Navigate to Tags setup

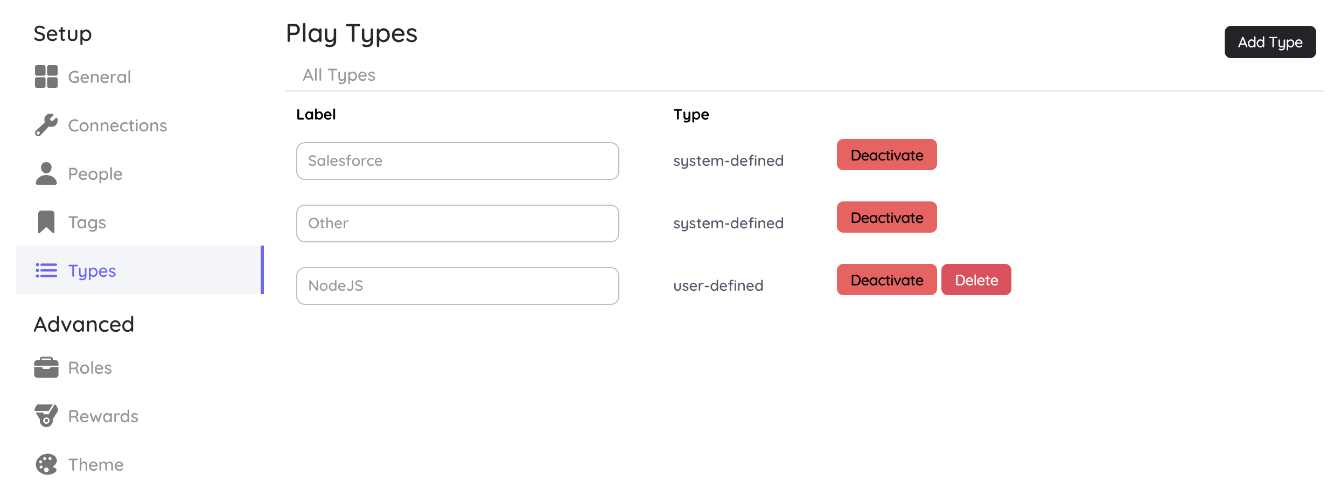(140, 222)
